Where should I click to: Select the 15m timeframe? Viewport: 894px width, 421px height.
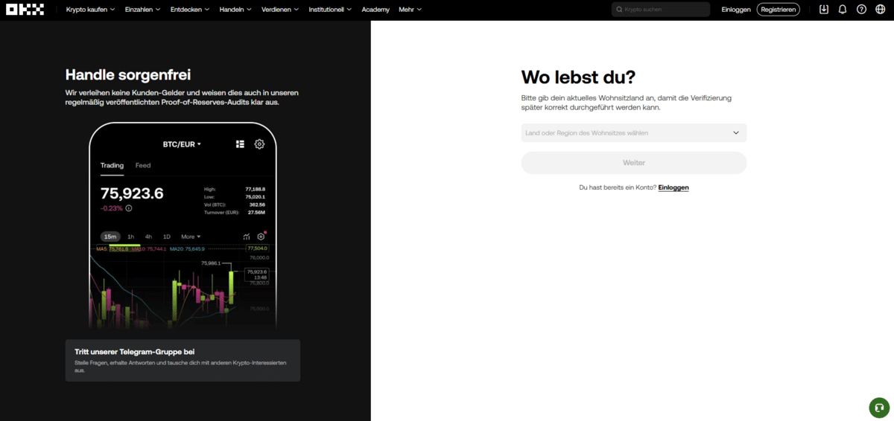pyautogui.click(x=110, y=237)
